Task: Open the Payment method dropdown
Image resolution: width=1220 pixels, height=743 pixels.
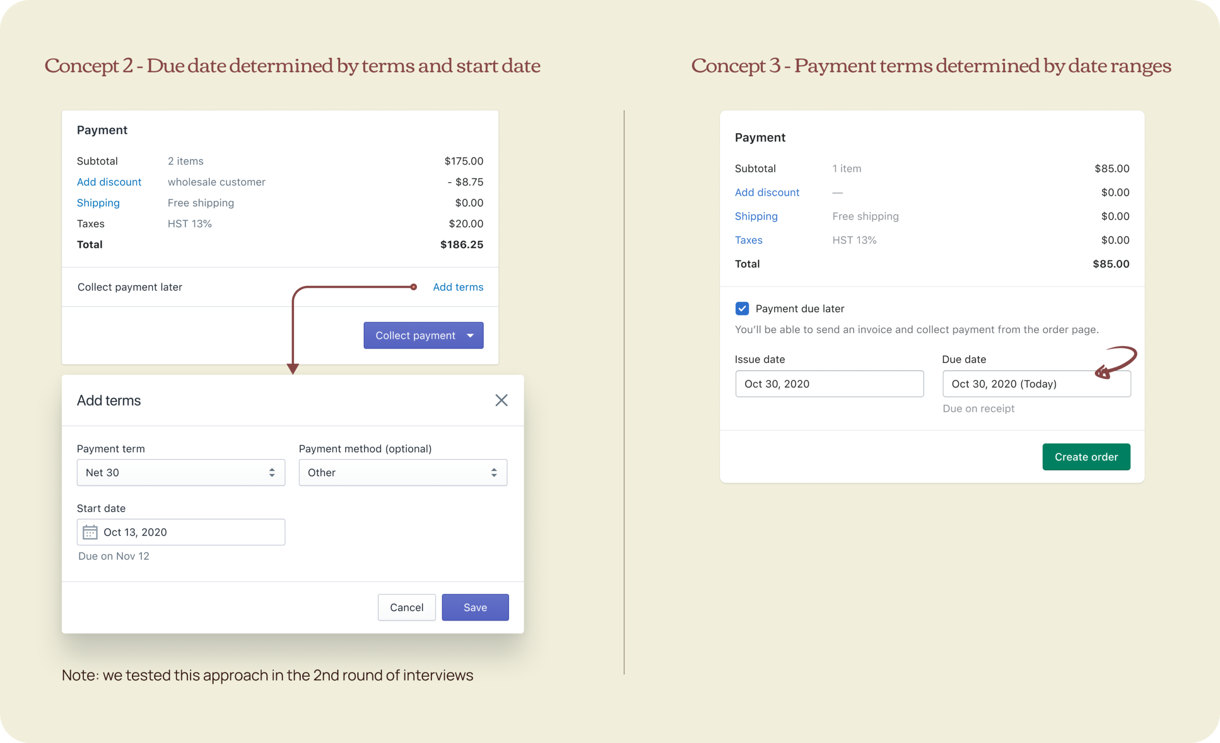Action: click(x=403, y=473)
